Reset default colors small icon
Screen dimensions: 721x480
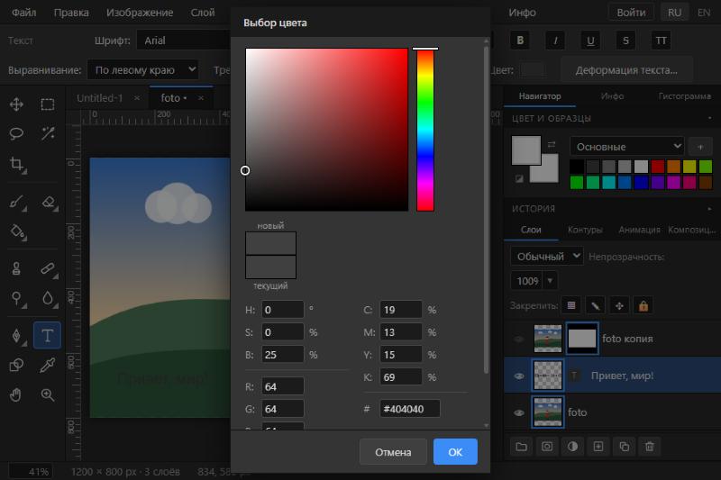click(x=519, y=178)
